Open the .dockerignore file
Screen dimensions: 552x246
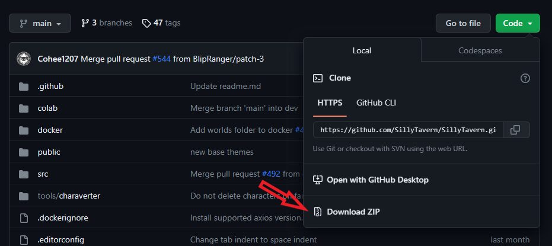pos(63,218)
